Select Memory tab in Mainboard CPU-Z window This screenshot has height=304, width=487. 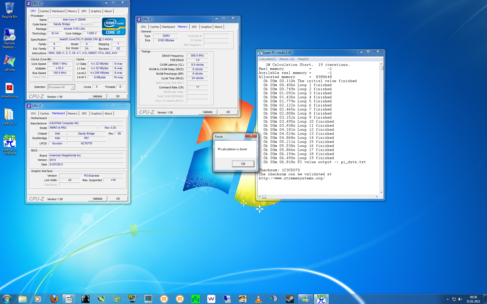(73, 113)
